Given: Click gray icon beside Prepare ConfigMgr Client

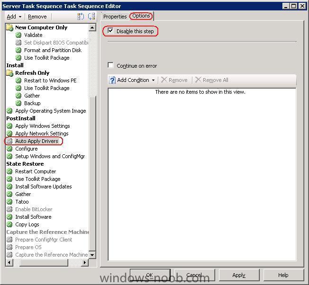Looking at the screenshot, I should click(9, 240).
